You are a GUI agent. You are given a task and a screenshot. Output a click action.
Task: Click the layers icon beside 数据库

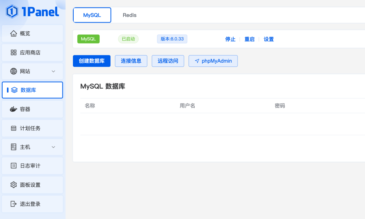(15, 90)
